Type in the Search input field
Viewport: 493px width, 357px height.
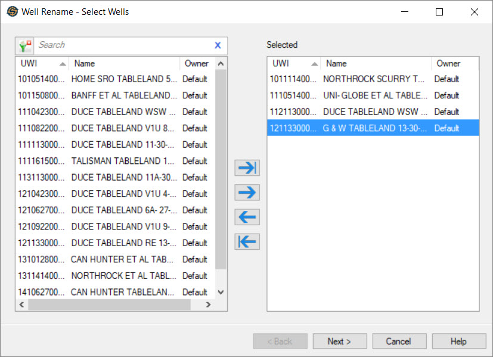click(122, 45)
